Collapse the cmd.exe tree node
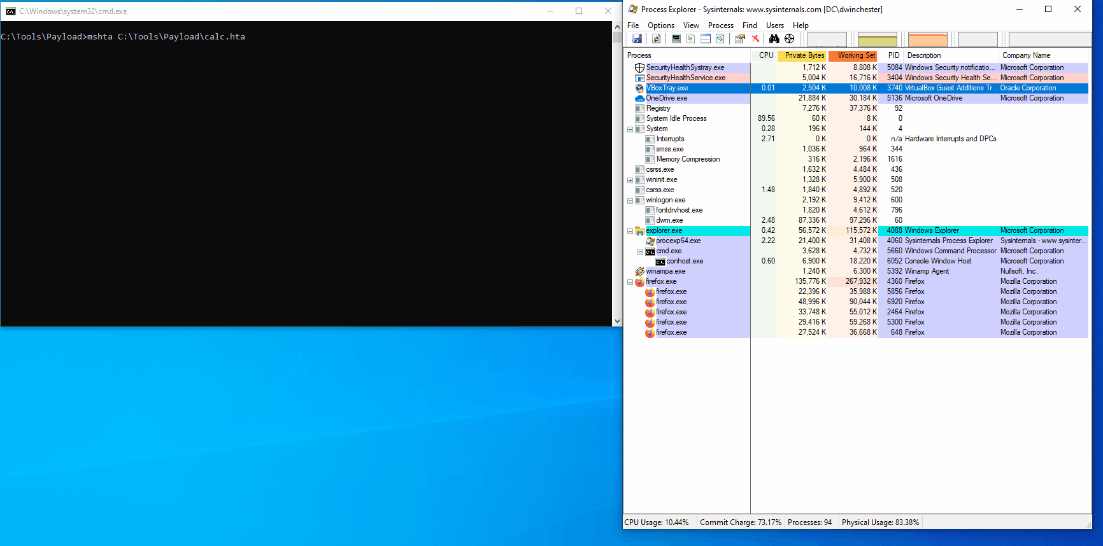This screenshot has width=1103, height=546. point(641,251)
